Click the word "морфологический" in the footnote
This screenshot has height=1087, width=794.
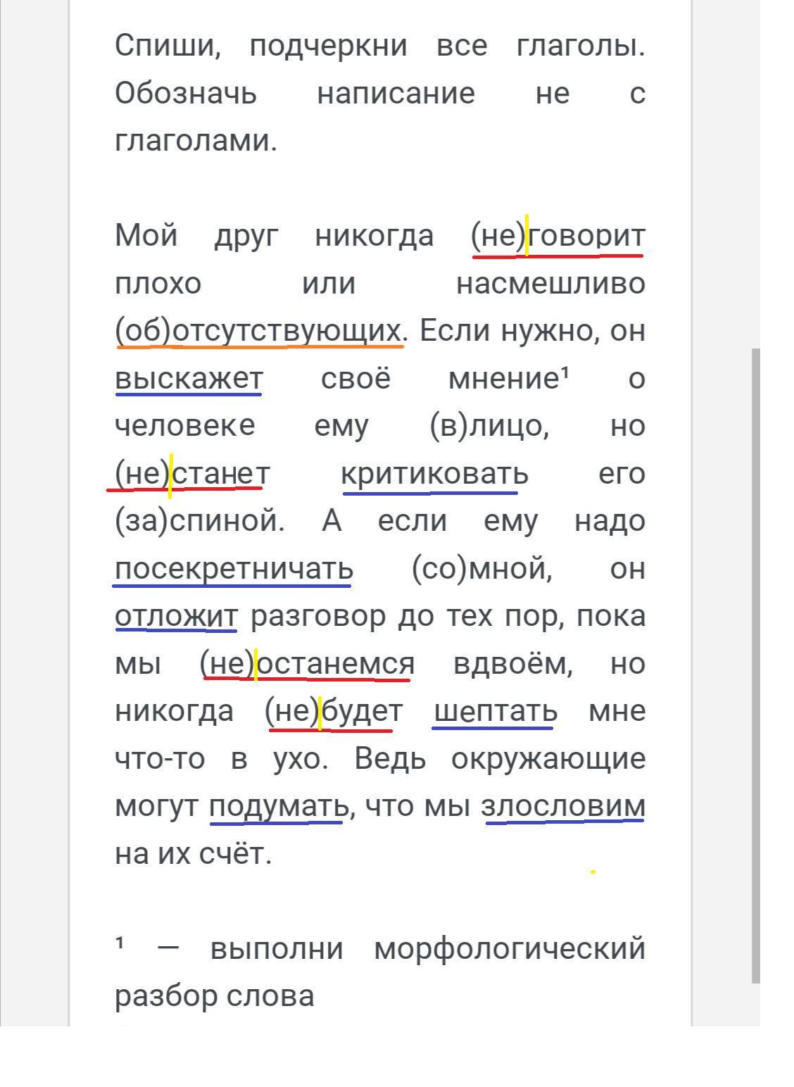coord(510,950)
